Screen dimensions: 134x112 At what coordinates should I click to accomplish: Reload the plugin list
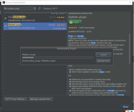click(x=39, y=8)
